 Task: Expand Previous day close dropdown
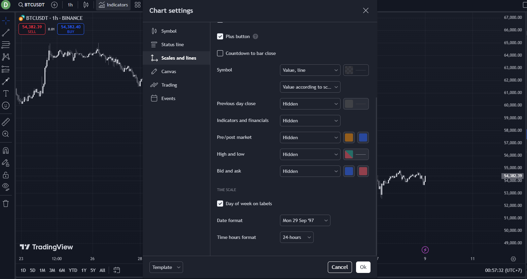click(310, 104)
